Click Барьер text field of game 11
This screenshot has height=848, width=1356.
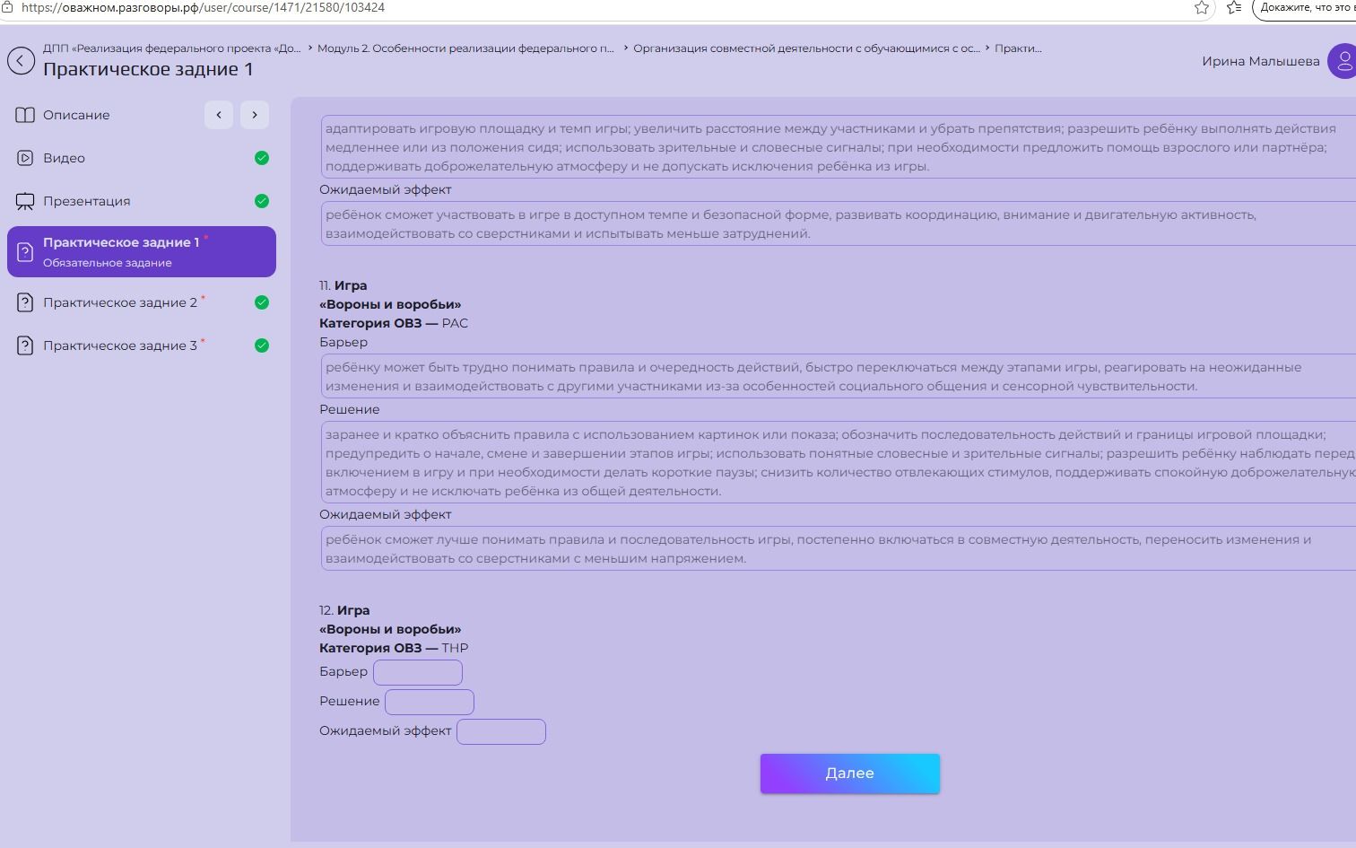838,377
